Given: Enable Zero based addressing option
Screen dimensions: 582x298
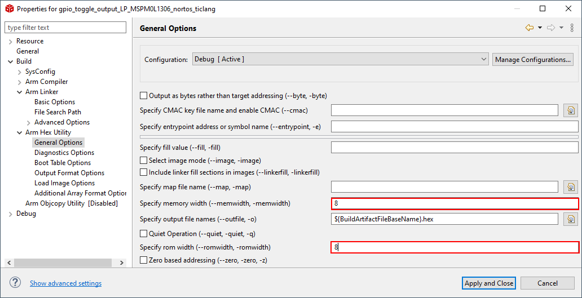Looking at the screenshot, I should coord(144,260).
